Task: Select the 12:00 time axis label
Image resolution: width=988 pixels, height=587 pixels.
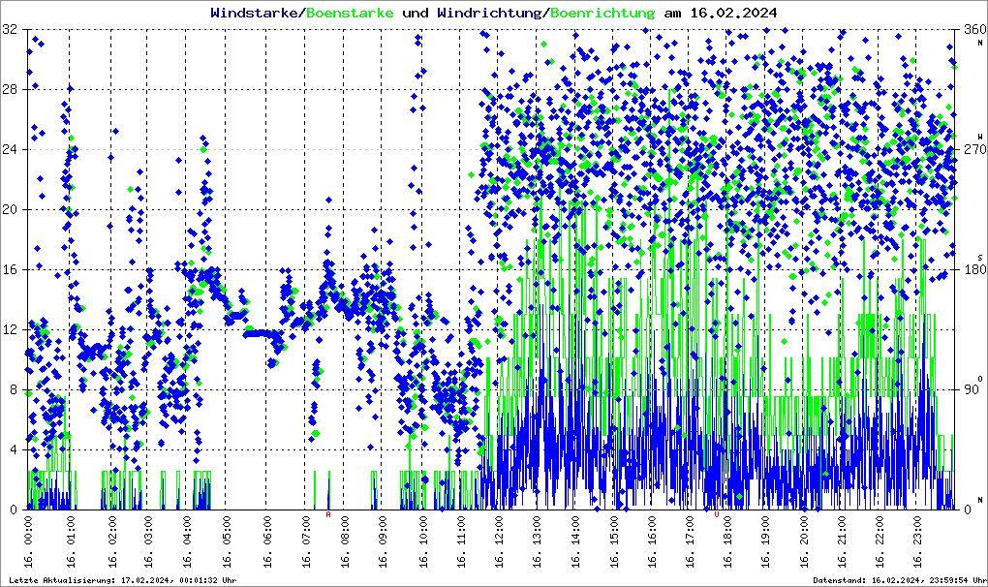Action: 499,542
